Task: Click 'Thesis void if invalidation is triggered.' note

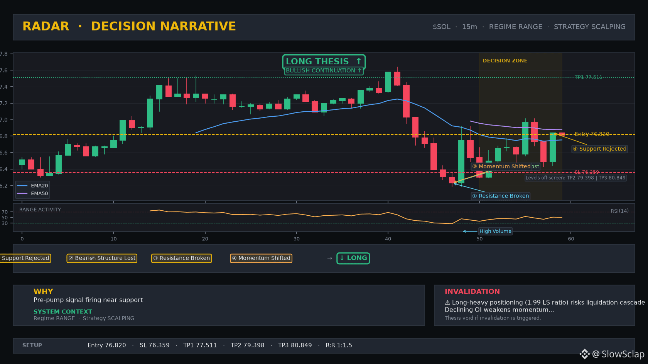Action: [x=493, y=318]
